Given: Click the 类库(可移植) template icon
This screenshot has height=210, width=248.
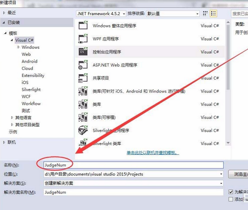Looking at the screenshot, I should coord(83,117).
